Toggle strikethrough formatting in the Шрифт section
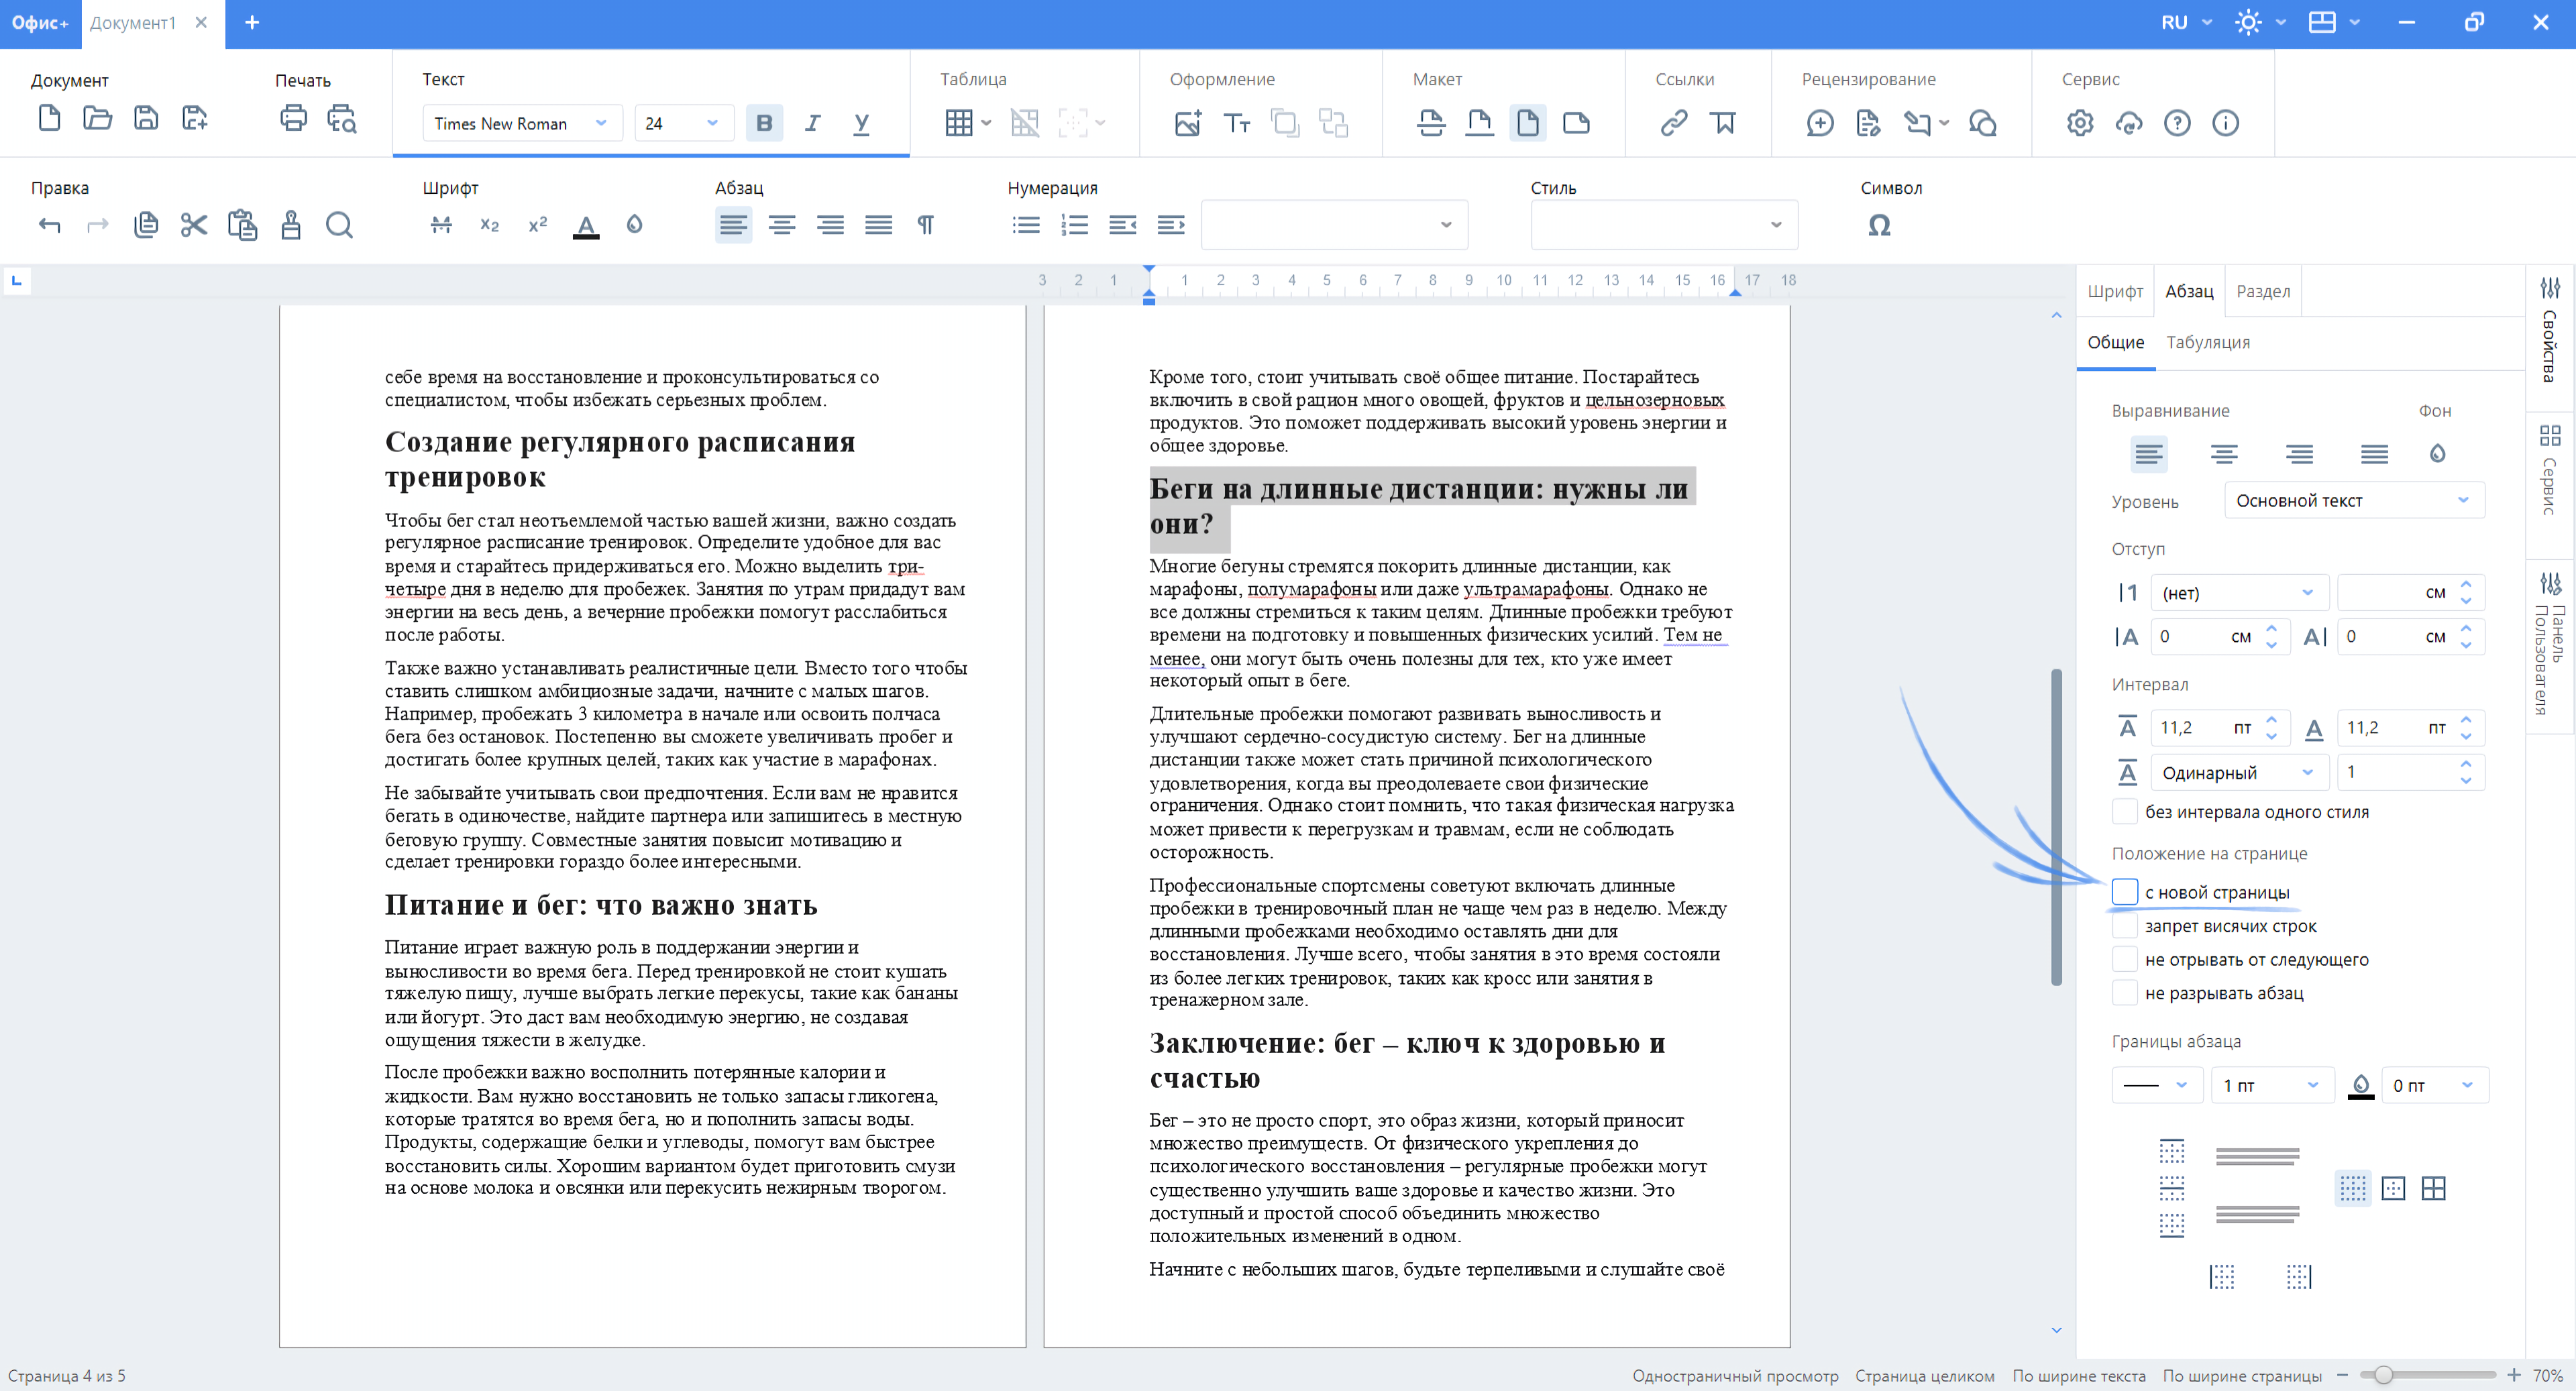2576x1391 pixels. 441,225
